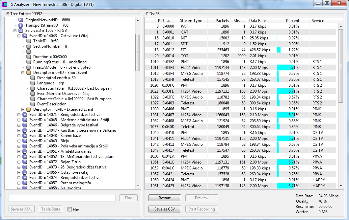This screenshot has width=349, height=220.
Task: Click the Save as CSV button
Action: [x=165, y=209]
